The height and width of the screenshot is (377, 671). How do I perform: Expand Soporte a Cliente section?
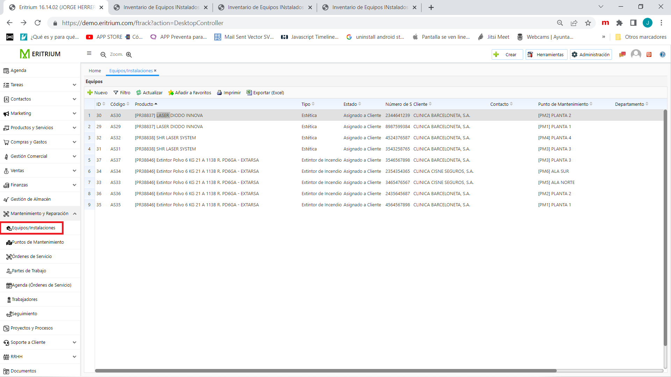pyautogui.click(x=40, y=342)
